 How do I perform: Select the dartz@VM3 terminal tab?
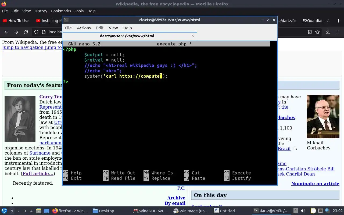(130, 36)
